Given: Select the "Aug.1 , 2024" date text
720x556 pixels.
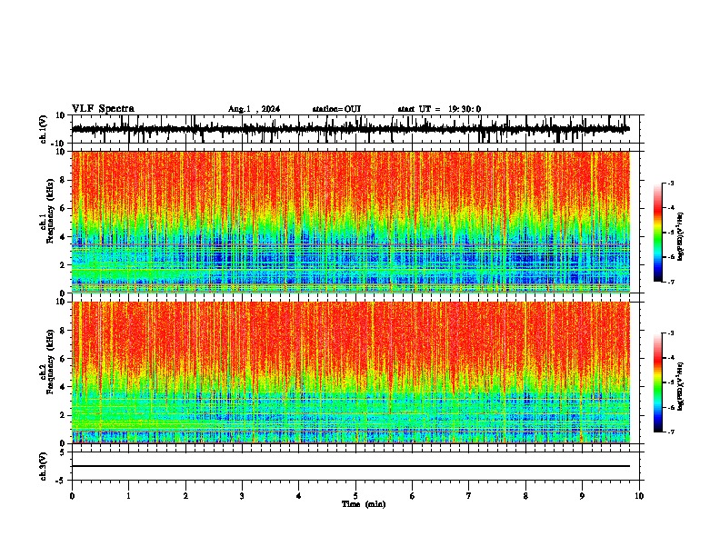Looking at the screenshot, I should click(254, 109).
